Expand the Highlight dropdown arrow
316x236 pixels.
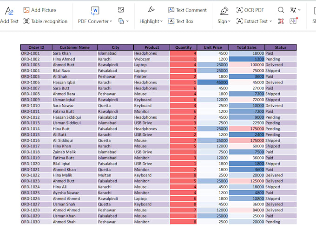click(161, 21)
